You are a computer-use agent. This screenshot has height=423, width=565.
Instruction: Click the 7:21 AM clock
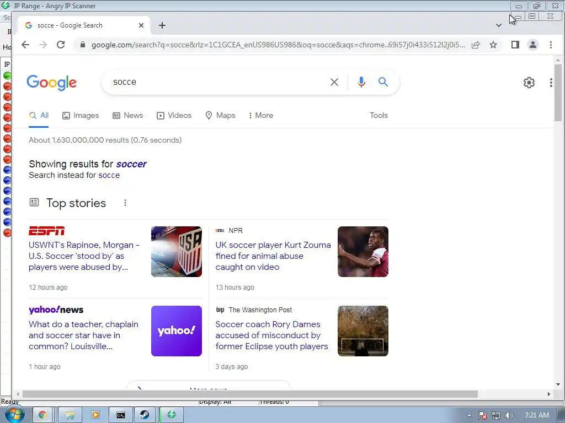tap(537, 415)
